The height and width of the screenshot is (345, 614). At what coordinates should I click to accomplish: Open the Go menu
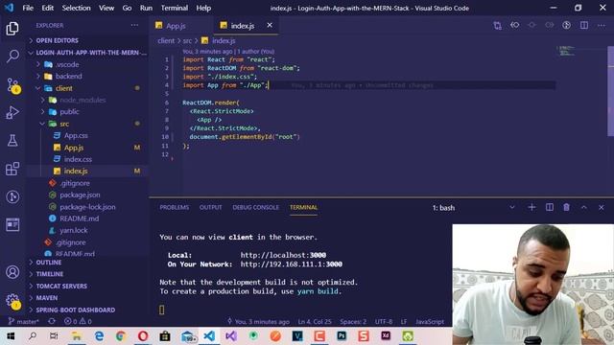pyautogui.click(x=127, y=8)
